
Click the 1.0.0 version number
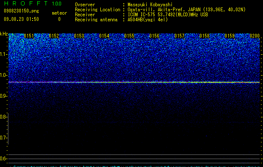point(57,4)
